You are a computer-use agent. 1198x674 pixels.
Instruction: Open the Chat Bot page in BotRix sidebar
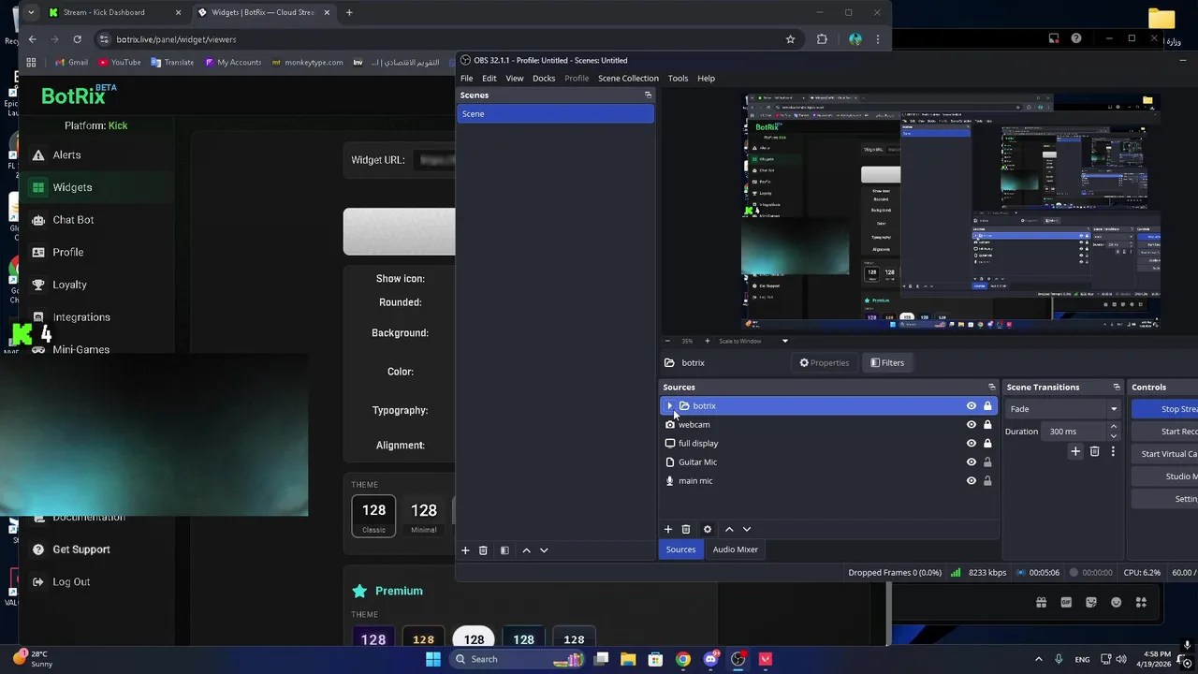coord(73,220)
